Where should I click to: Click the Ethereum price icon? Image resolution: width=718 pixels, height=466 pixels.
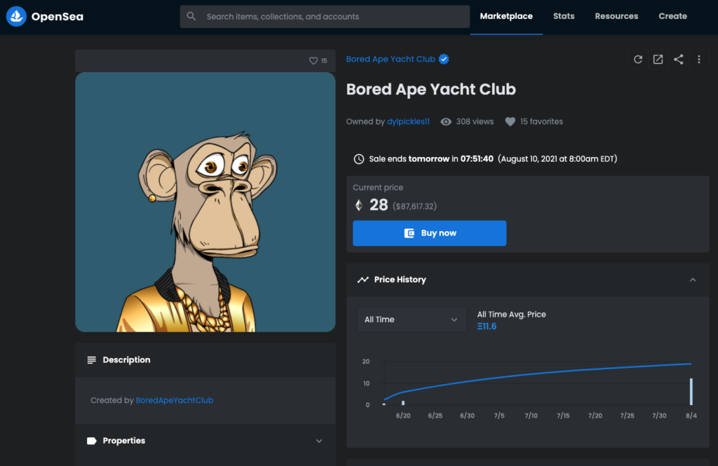[359, 205]
